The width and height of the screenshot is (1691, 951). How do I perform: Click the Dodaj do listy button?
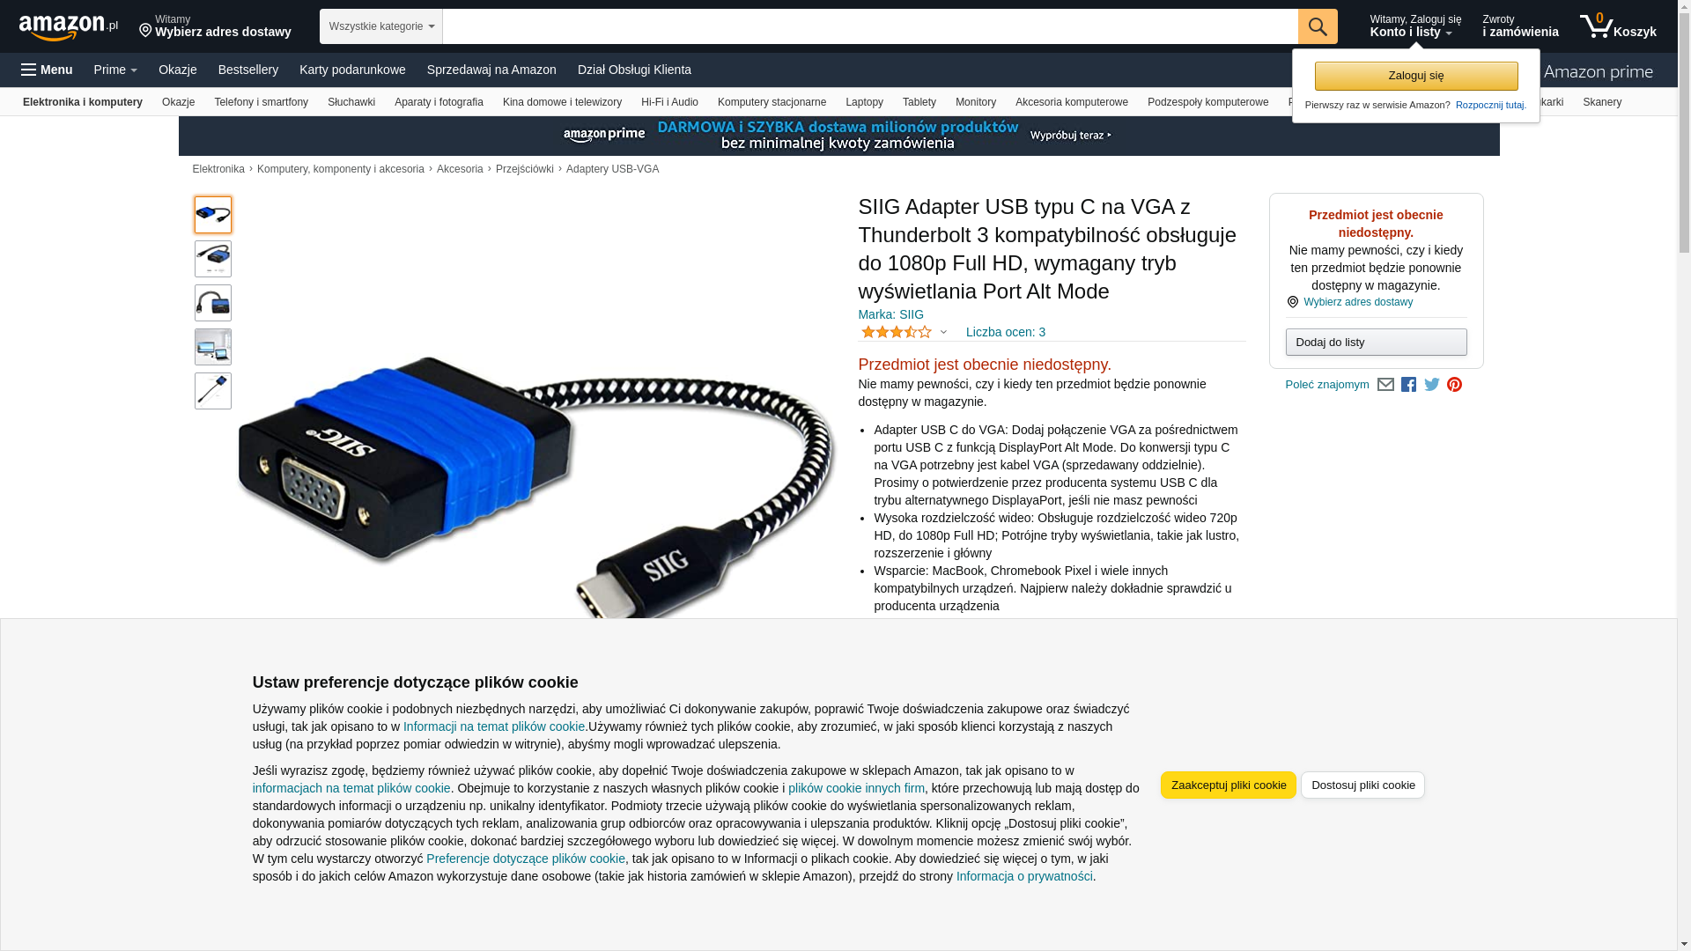point(1376,342)
